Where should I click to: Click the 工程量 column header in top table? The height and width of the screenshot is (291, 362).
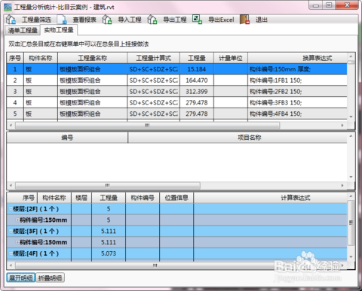197,58
